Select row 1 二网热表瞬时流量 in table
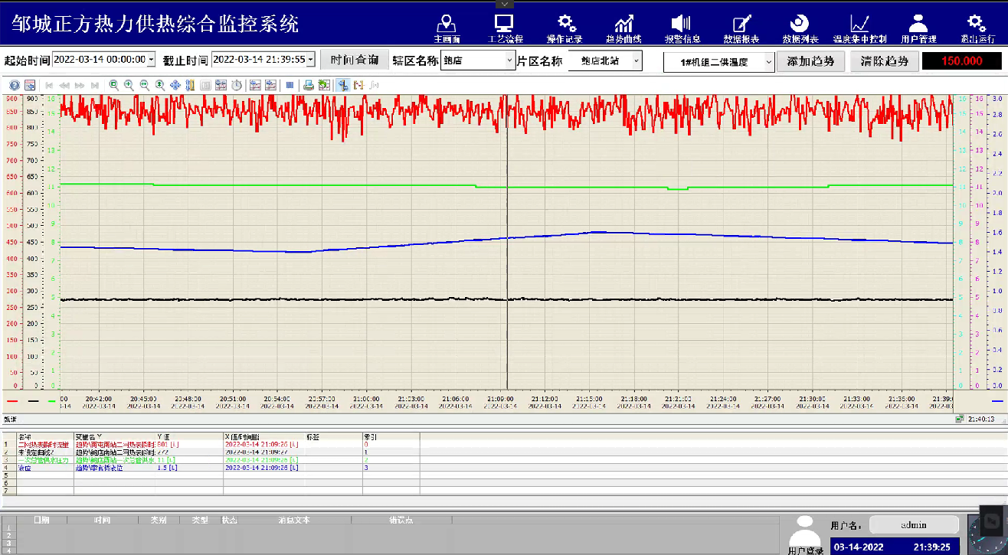Screen dimensions: 1008x555 211,444
